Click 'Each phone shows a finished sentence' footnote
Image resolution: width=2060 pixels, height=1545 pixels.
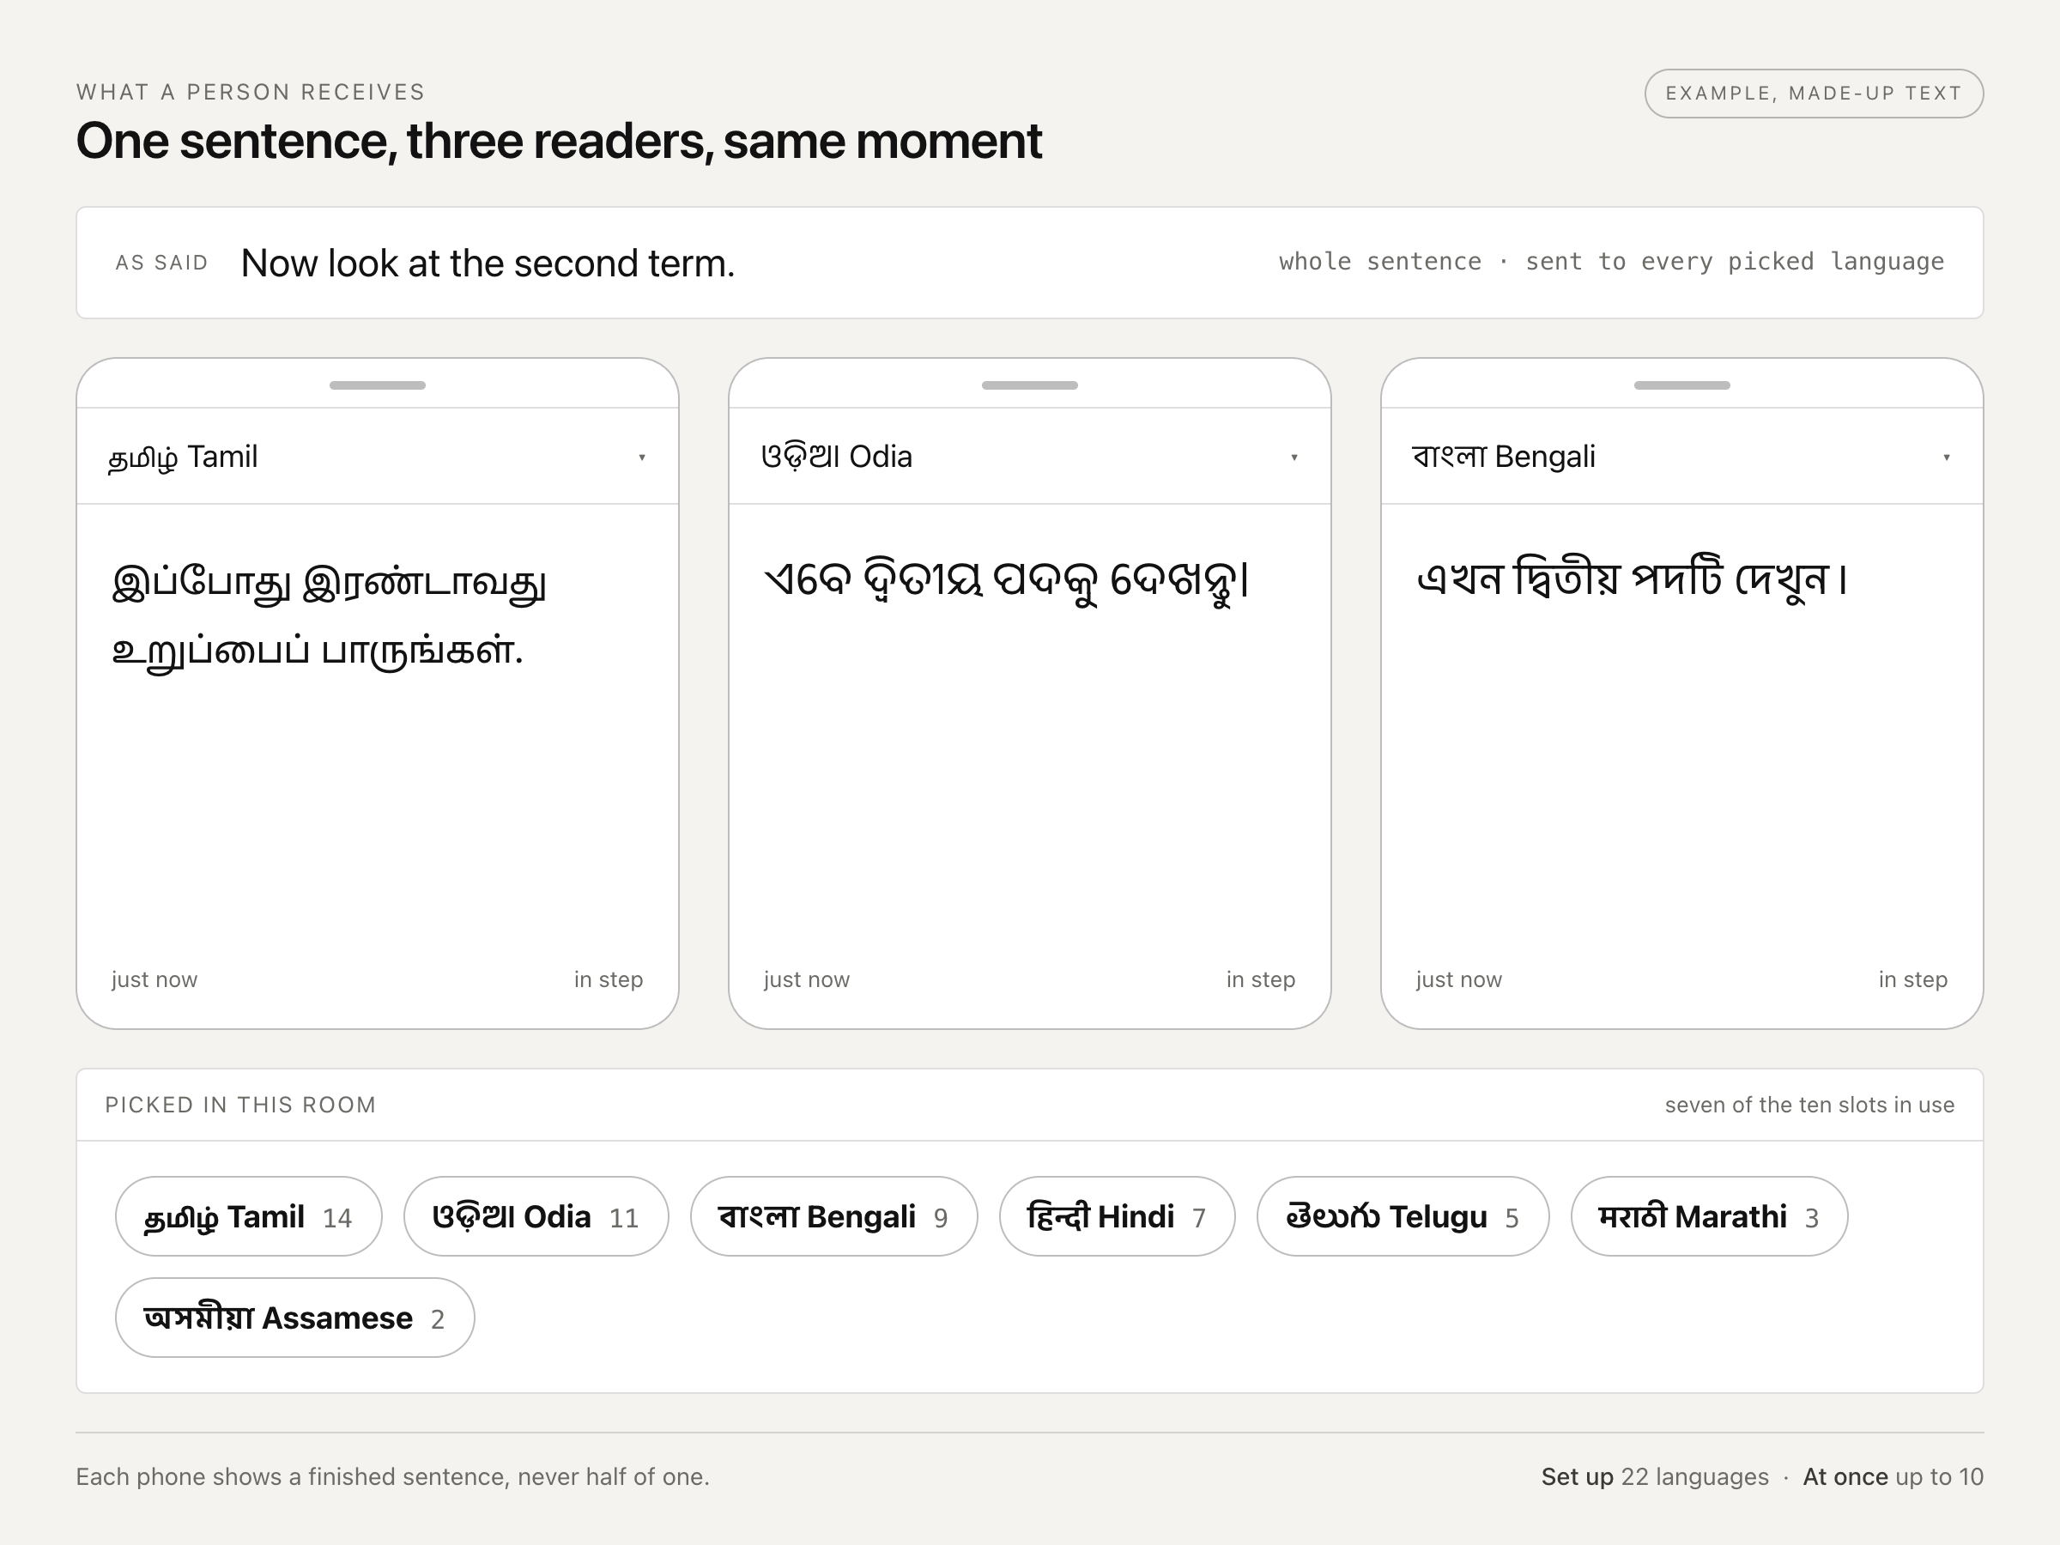[x=393, y=1476]
